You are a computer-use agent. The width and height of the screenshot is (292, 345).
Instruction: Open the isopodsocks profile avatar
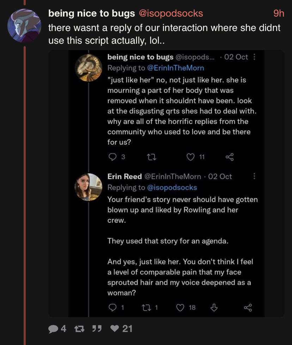tap(24, 26)
